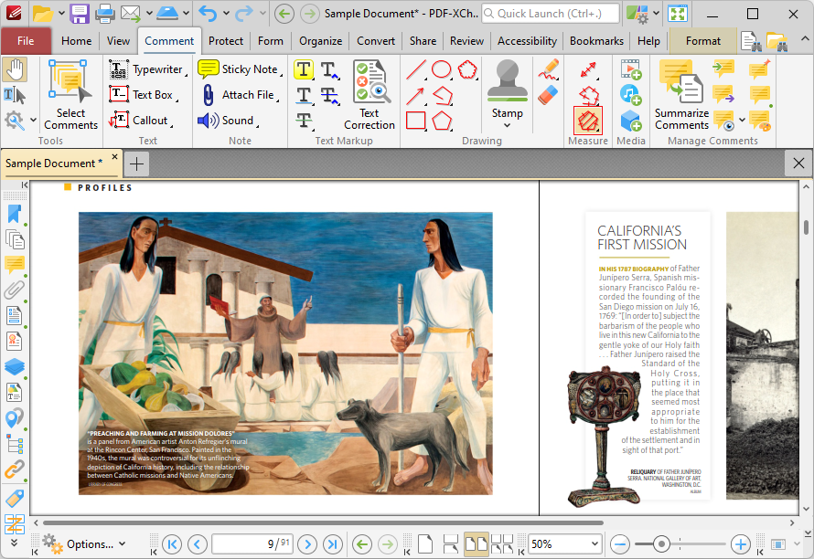Click the Quick Launch search box
The height and width of the screenshot is (559, 814).
[551, 14]
